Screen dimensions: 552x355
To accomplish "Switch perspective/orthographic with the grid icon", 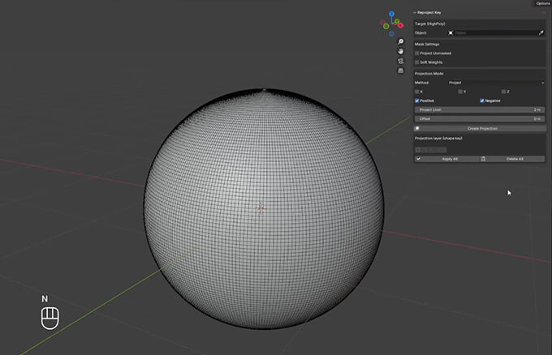I will (x=401, y=71).
